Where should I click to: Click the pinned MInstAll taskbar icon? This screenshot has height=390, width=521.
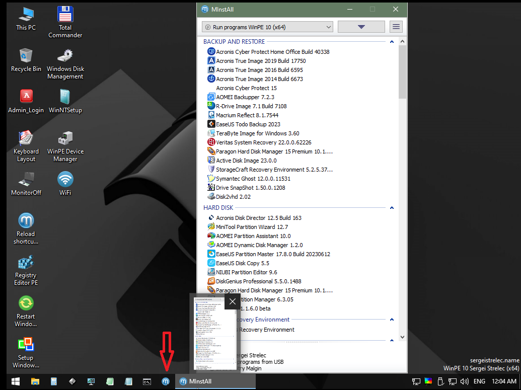tap(166, 381)
